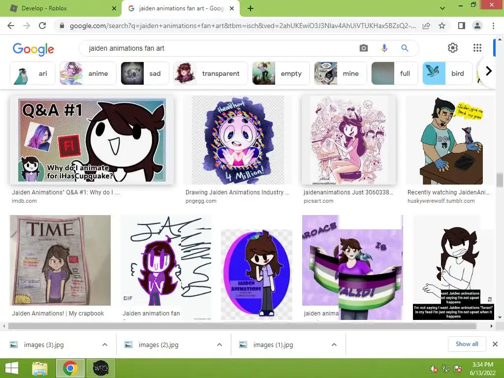Viewport: 504px width, 378px height.
Task: Search by image camera icon
Action: [x=364, y=48]
